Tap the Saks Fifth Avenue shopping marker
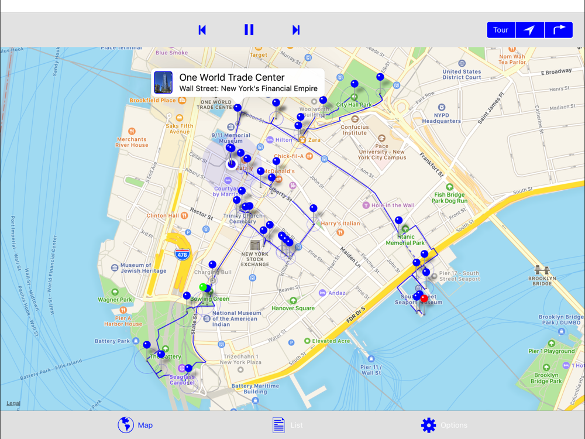The width and height of the screenshot is (585, 439). pyautogui.click(x=180, y=118)
